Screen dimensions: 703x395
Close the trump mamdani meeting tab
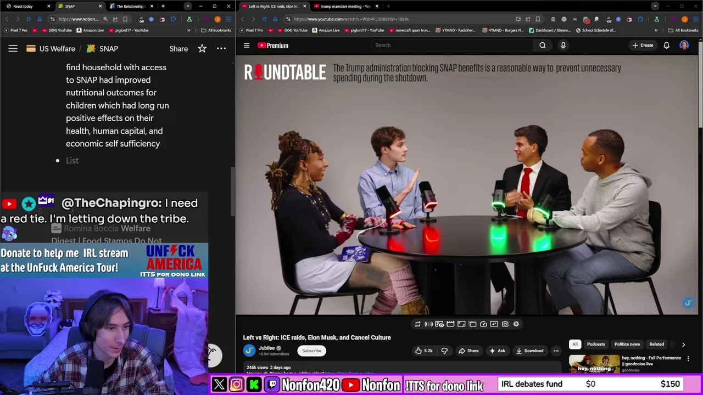pyautogui.click(x=377, y=6)
